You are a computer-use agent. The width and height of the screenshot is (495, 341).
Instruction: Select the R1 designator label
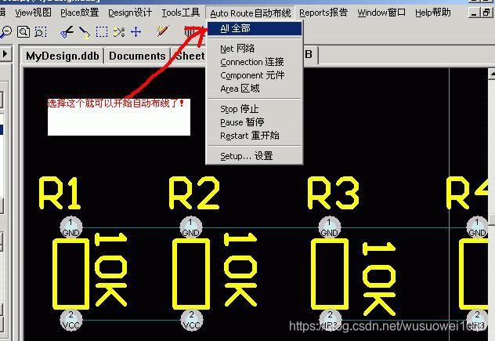(60, 194)
